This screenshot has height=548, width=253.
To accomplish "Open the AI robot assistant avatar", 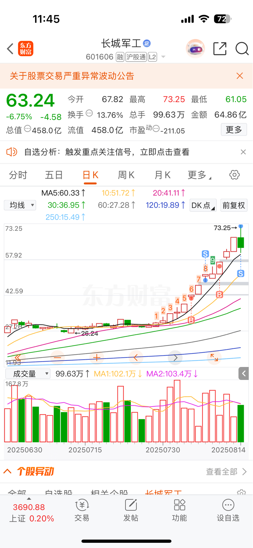I will 195,49.
